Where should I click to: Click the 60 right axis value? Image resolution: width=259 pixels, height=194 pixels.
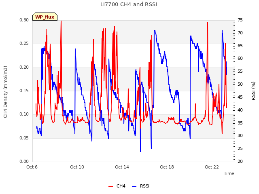point(240,58)
